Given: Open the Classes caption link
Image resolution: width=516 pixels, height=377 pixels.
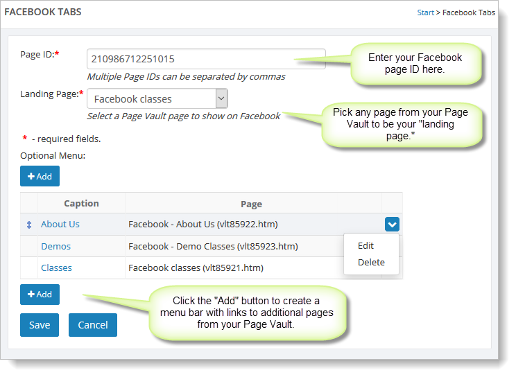Looking at the screenshot, I should click(56, 268).
